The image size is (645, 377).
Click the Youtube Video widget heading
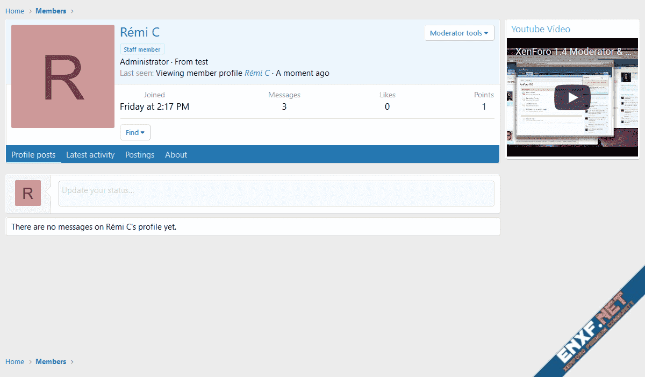pyautogui.click(x=541, y=29)
